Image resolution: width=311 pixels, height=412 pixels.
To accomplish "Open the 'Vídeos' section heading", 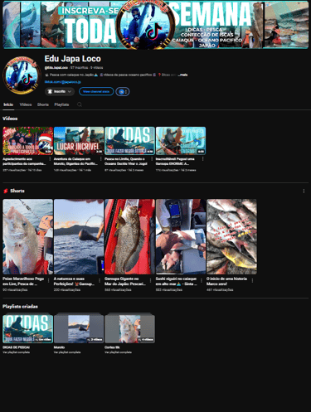I will coord(10,119).
